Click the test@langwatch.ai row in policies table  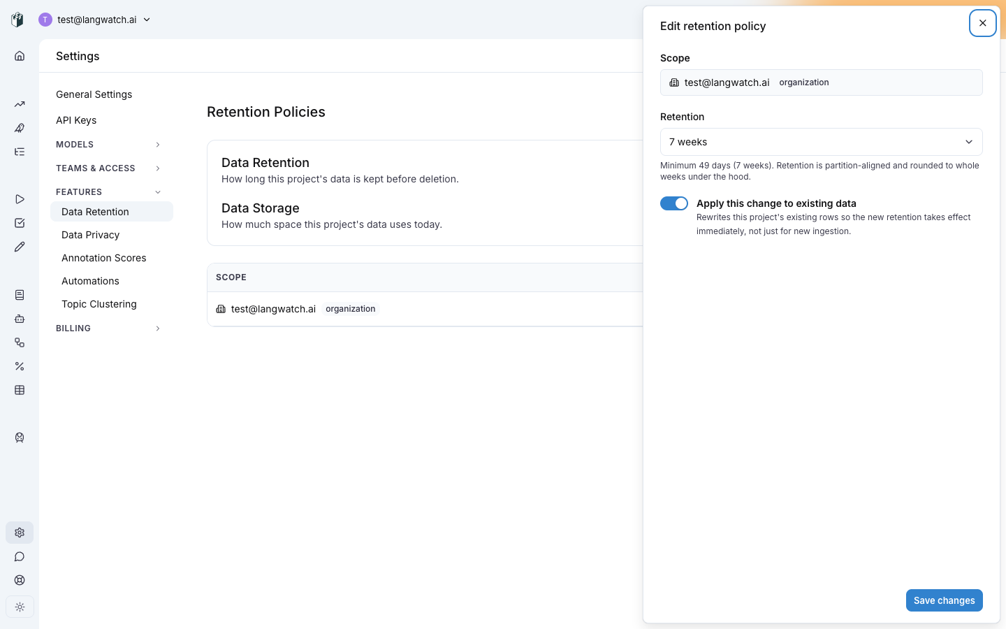point(425,309)
